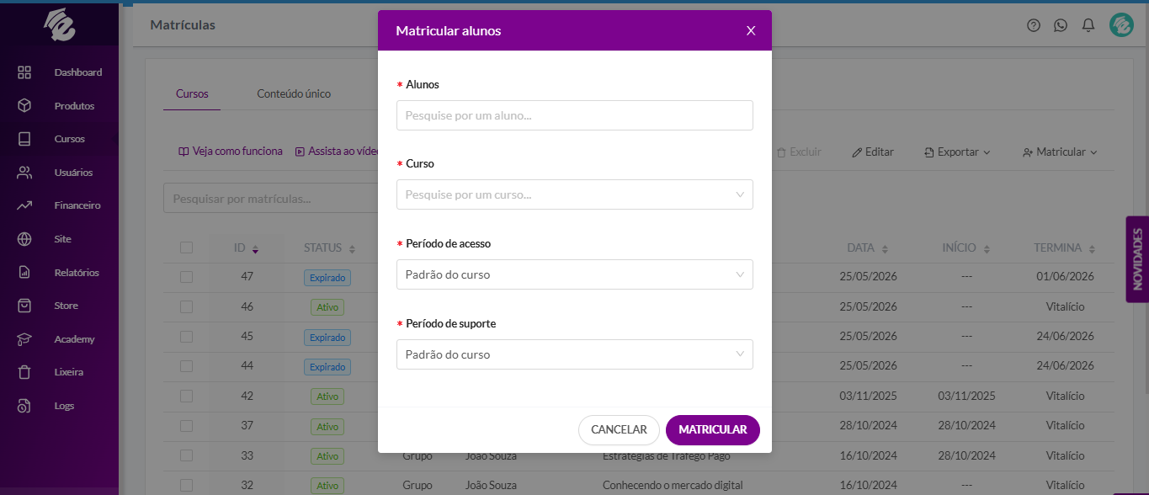Open the Dashboard icon in sidebar
The height and width of the screenshot is (495, 1149).
pyautogui.click(x=24, y=72)
